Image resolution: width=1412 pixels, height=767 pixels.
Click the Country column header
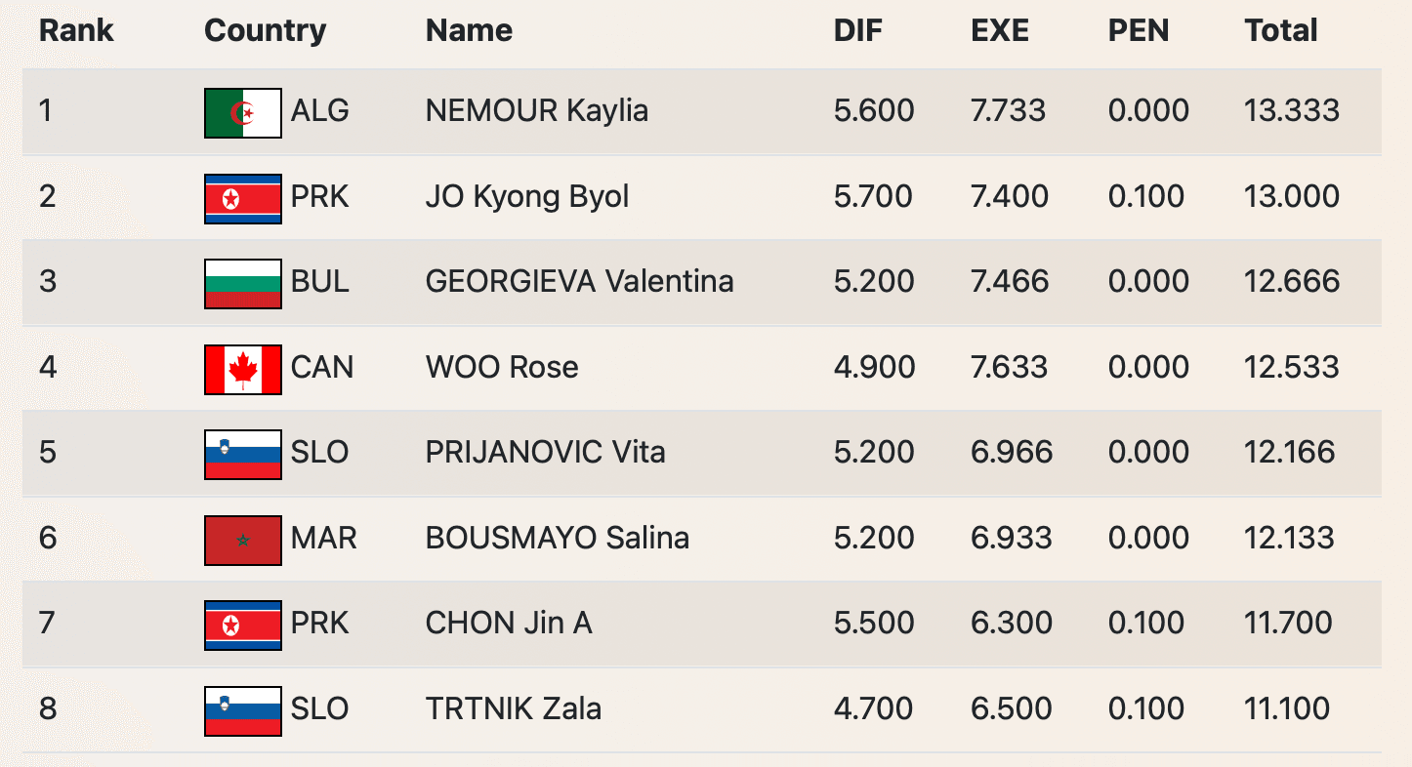click(265, 30)
